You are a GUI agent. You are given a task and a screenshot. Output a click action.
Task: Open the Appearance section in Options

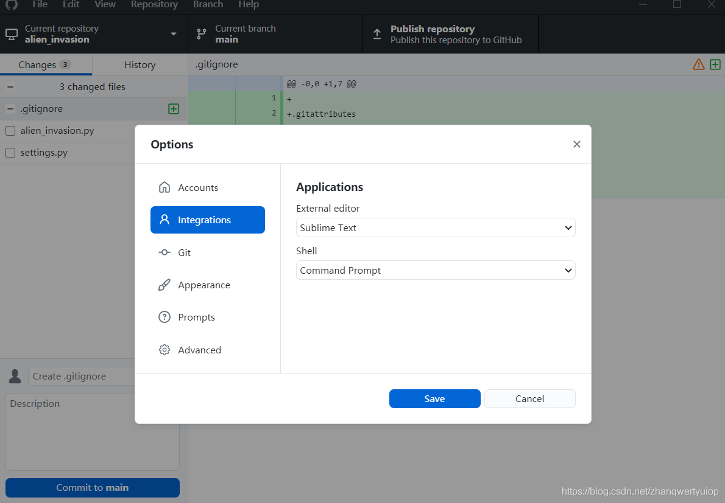[x=208, y=285]
